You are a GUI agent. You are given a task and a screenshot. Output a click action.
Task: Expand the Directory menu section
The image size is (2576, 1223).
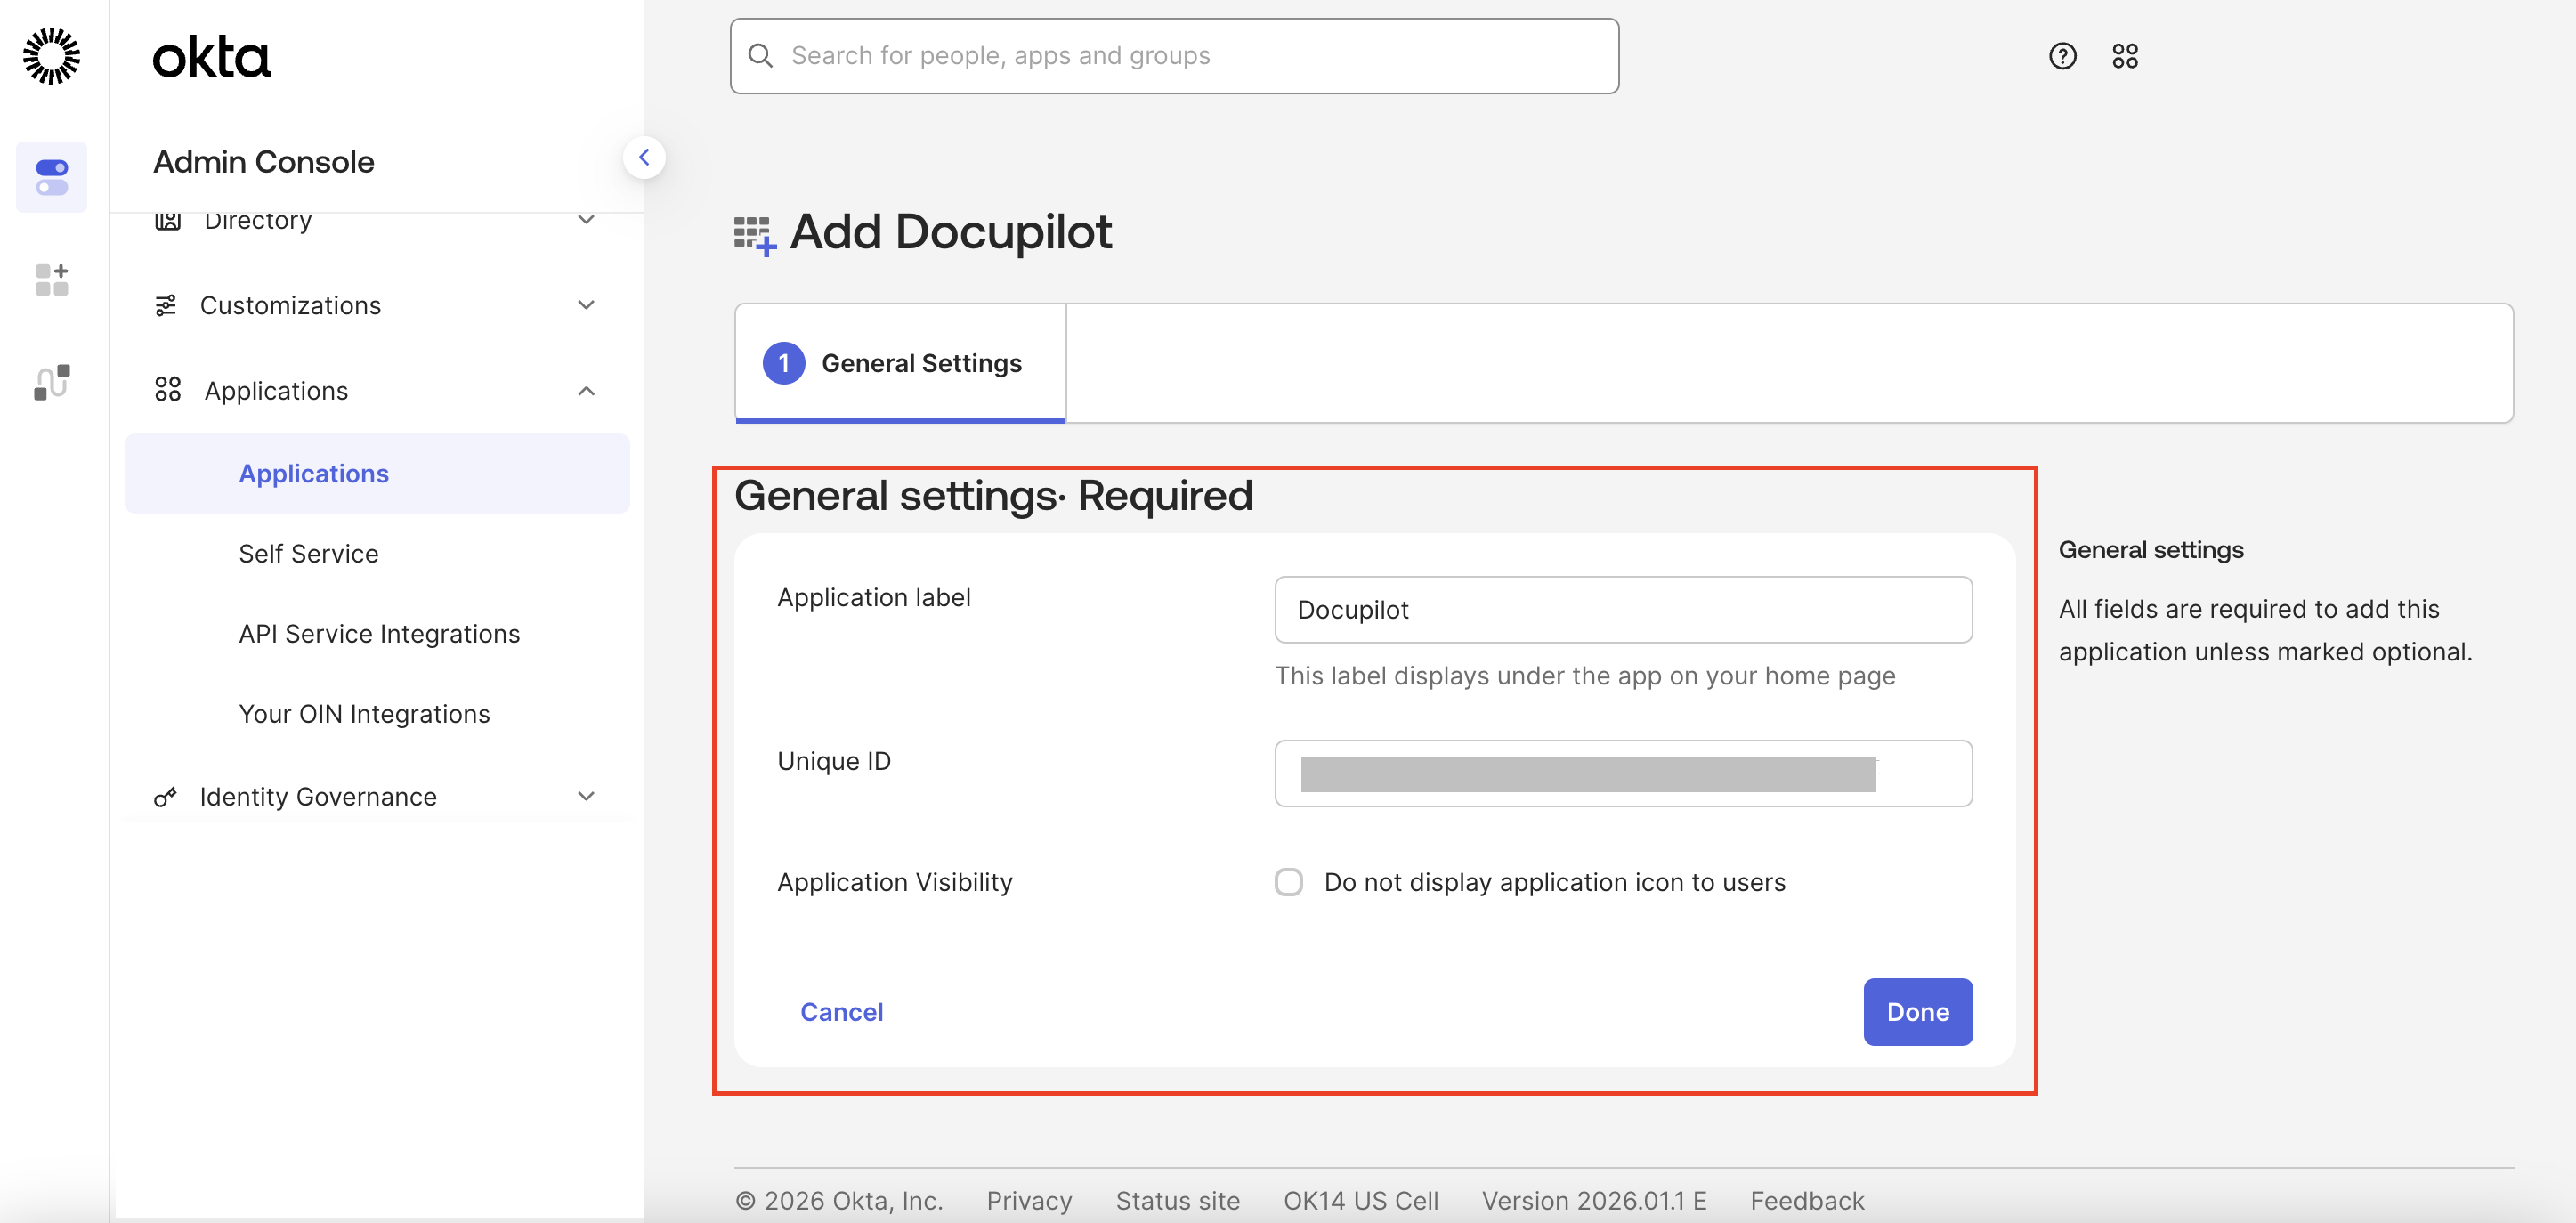coord(586,220)
